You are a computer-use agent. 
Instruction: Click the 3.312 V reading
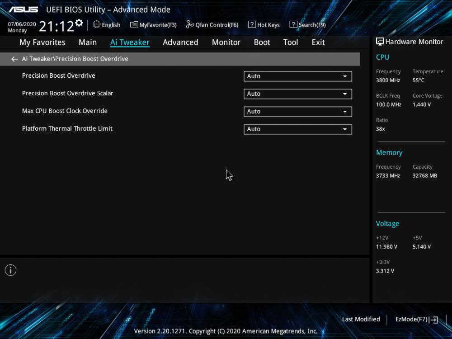point(385,271)
